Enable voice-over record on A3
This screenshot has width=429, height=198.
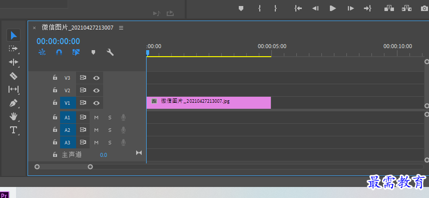click(x=123, y=142)
